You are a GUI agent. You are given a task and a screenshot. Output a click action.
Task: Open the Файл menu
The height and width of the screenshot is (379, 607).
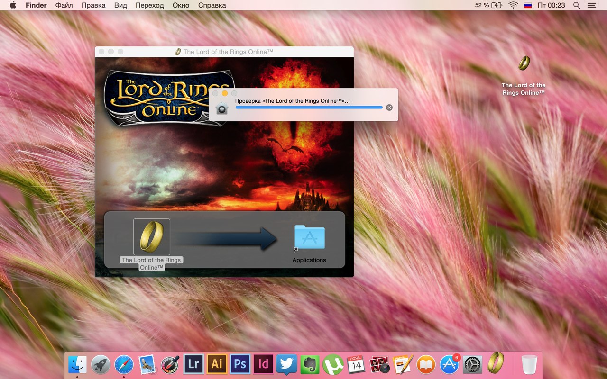click(x=64, y=5)
